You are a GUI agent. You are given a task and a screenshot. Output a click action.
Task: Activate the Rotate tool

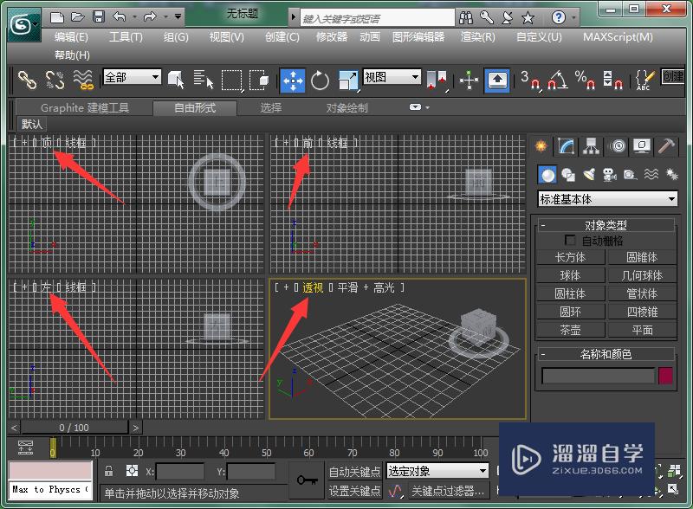[321, 81]
